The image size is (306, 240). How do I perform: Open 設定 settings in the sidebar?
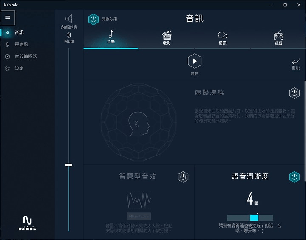(x=19, y=68)
